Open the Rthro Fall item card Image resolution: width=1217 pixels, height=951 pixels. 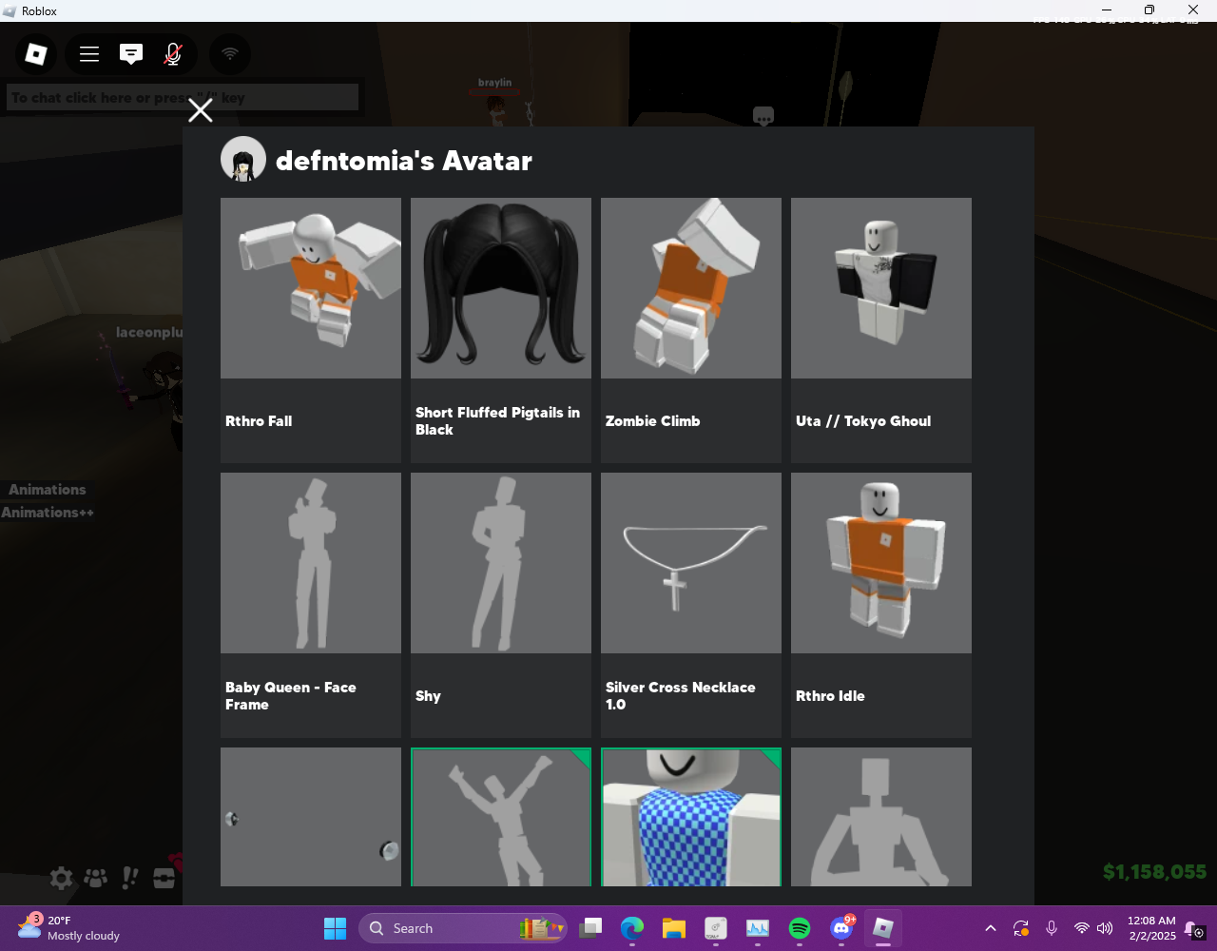tap(311, 330)
